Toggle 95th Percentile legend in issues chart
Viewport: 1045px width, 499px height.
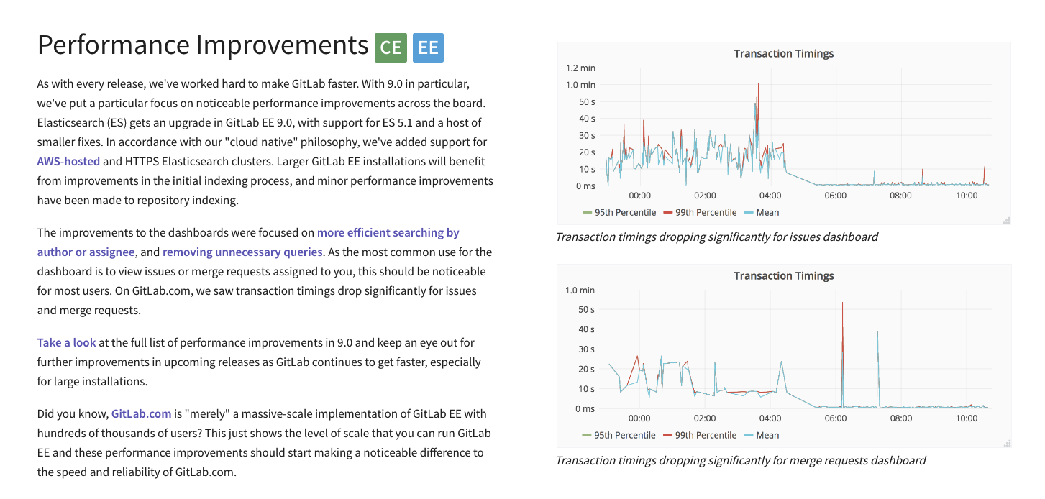click(x=619, y=212)
